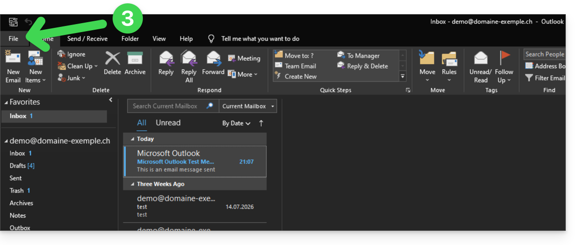Open the Drafts [4] folder

click(22, 166)
